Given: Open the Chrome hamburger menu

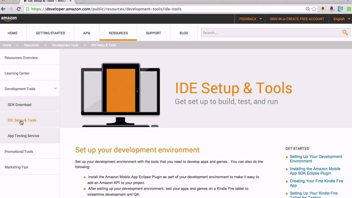Looking at the screenshot, I should [x=349, y=9].
